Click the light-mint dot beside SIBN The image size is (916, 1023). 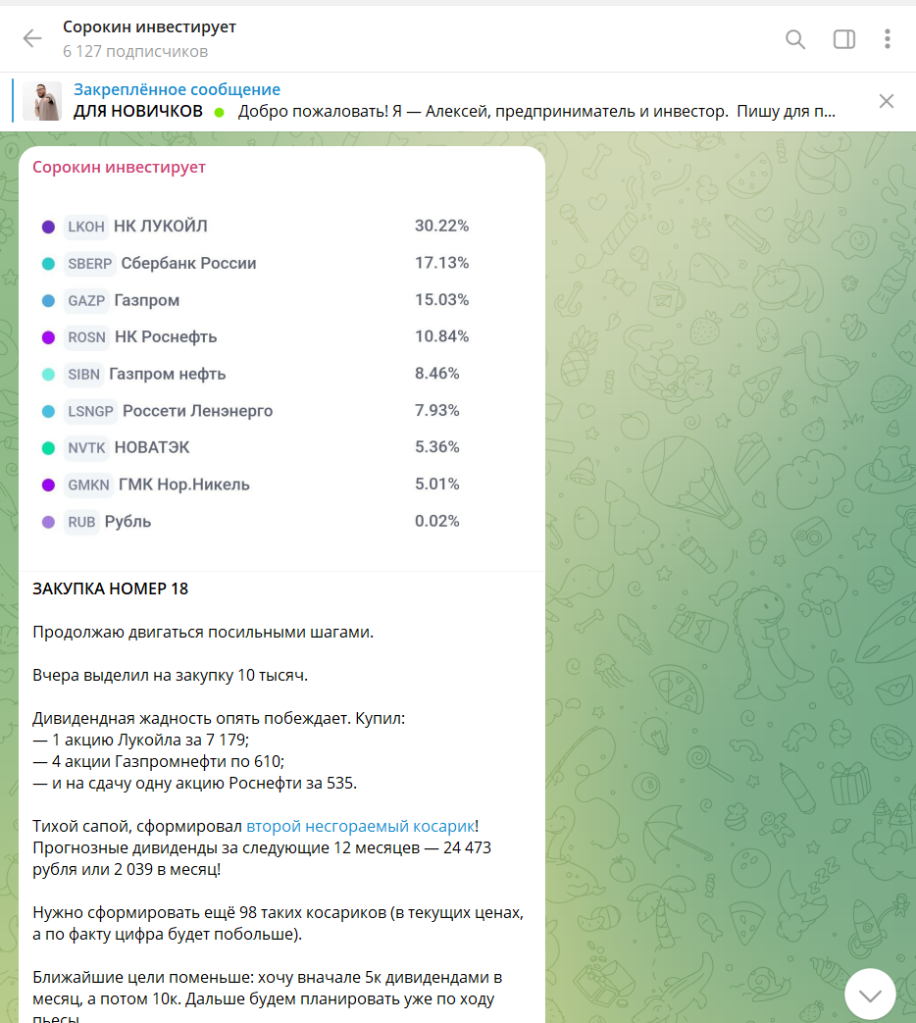[x=48, y=375]
